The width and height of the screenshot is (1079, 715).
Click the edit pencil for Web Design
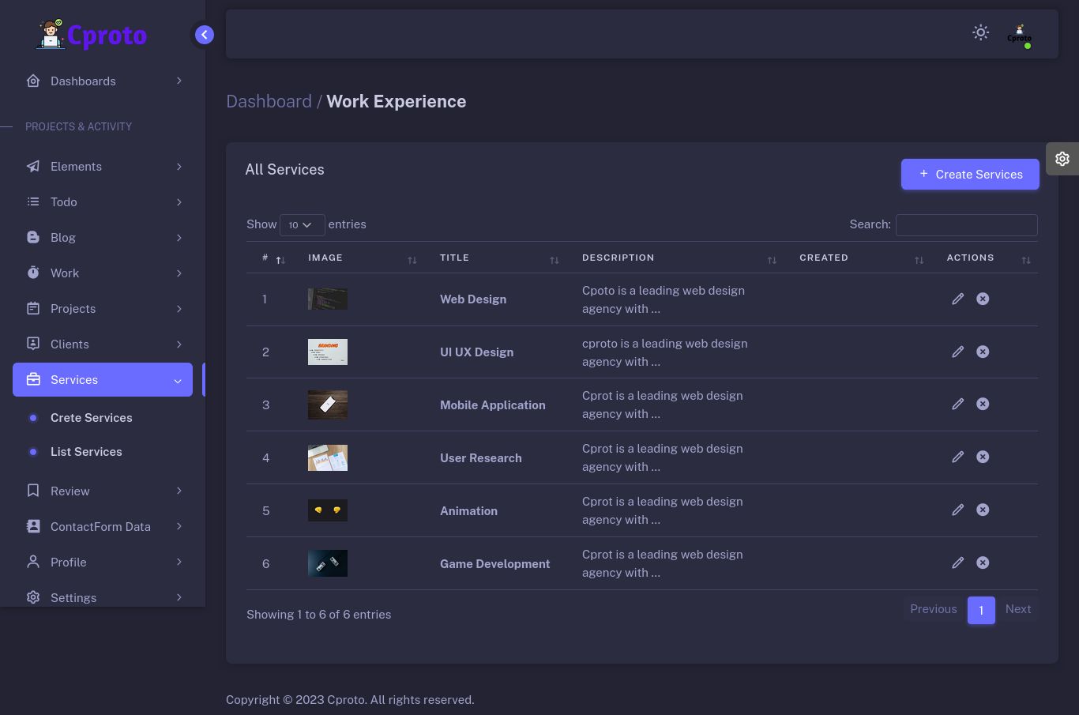[957, 299]
